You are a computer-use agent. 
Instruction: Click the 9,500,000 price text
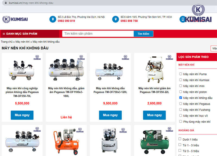[x=110, y=103]
